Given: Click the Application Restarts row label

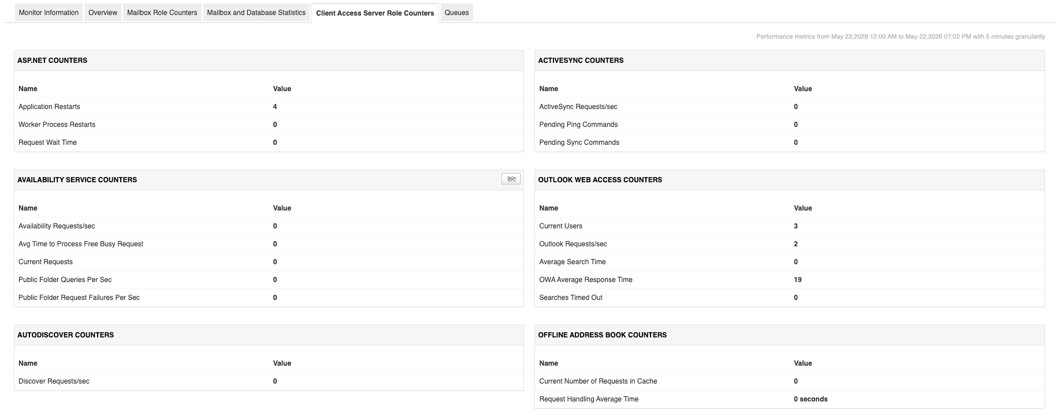Looking at the screenshot, I should pyautogui.click(x=49, y=107).
